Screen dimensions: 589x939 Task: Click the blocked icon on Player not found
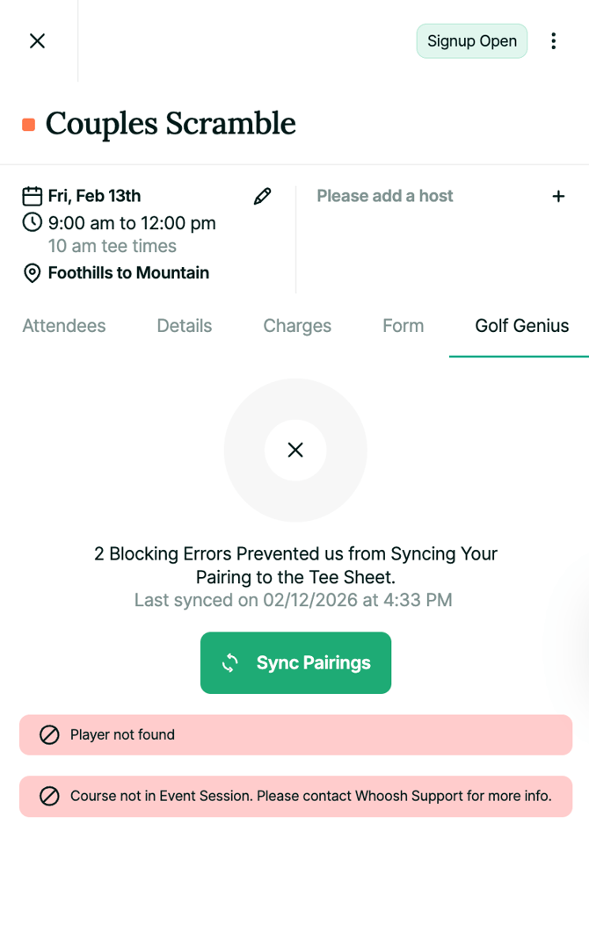coord(50,734)
